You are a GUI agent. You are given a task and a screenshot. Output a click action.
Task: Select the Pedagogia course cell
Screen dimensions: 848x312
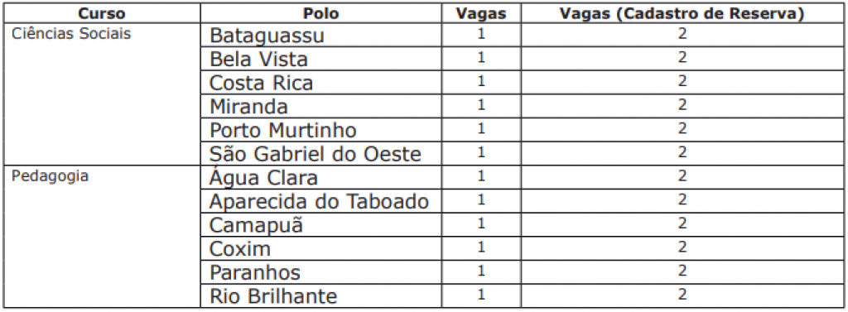pos(100,238)
